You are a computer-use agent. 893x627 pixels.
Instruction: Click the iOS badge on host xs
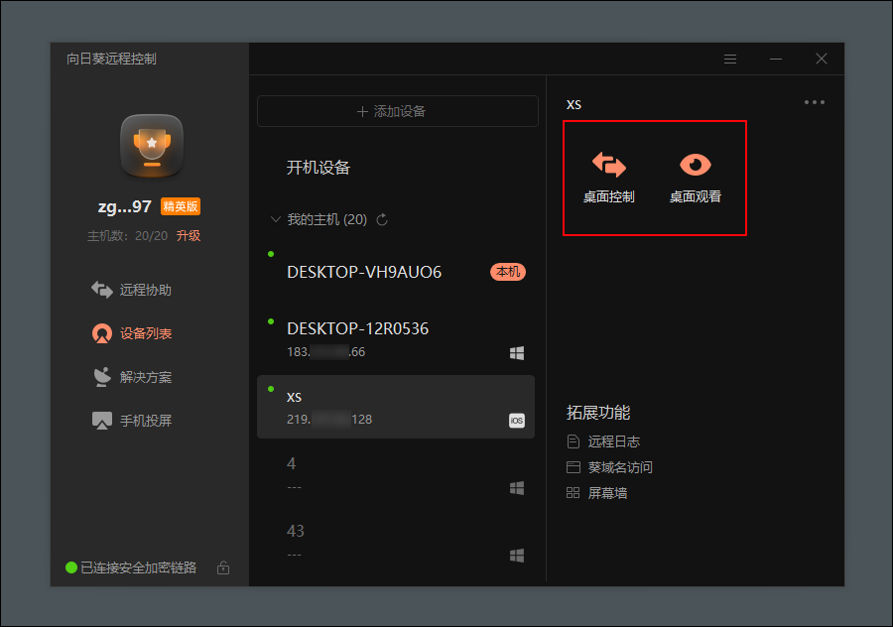click(x=516, y=419)
